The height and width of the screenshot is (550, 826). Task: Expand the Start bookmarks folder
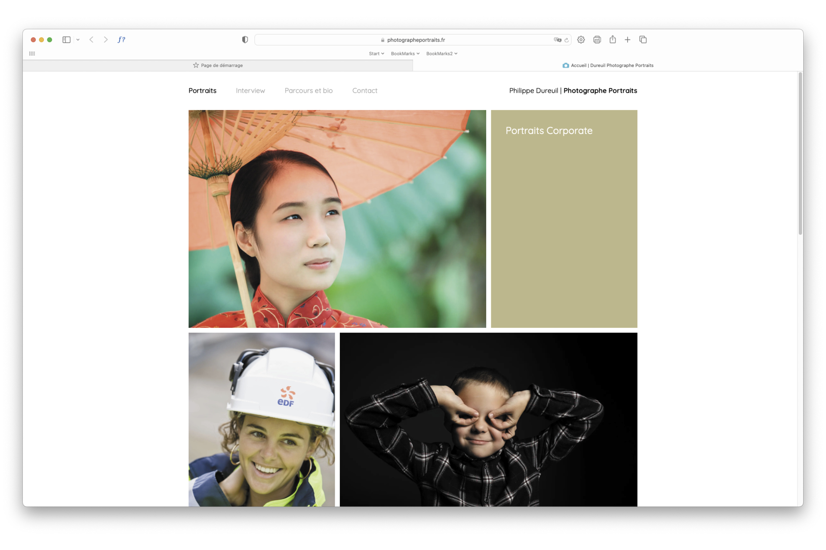376,54
